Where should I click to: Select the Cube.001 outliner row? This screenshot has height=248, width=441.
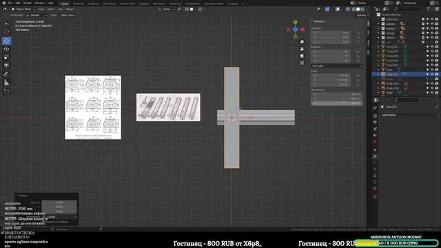(x=405, y=74)
